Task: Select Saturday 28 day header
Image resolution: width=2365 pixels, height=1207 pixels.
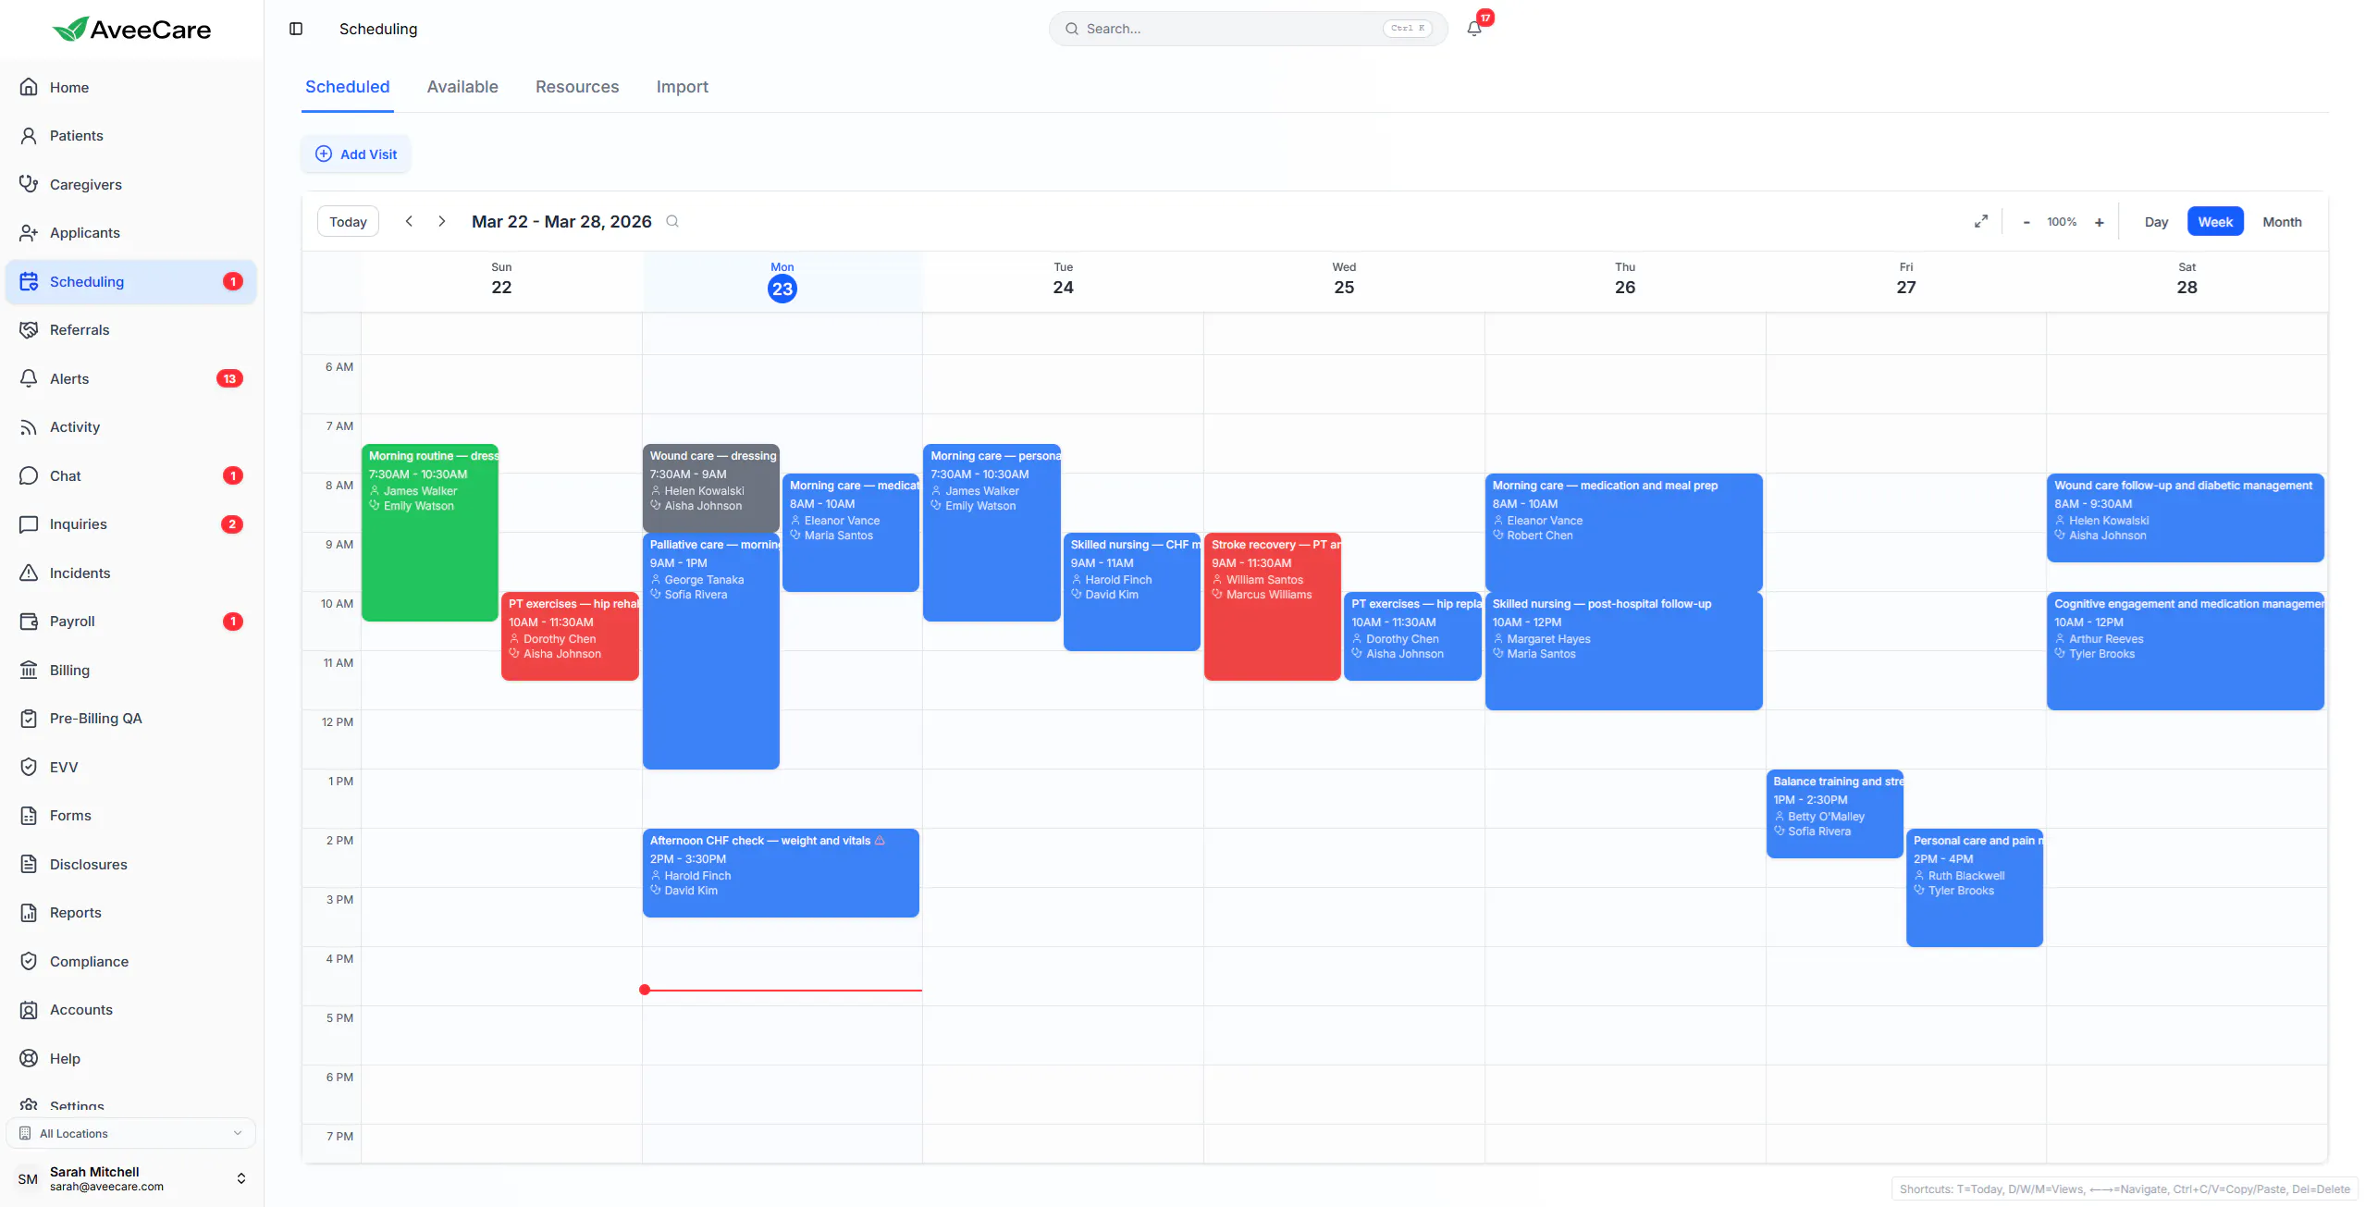Action: [2186, 280]
